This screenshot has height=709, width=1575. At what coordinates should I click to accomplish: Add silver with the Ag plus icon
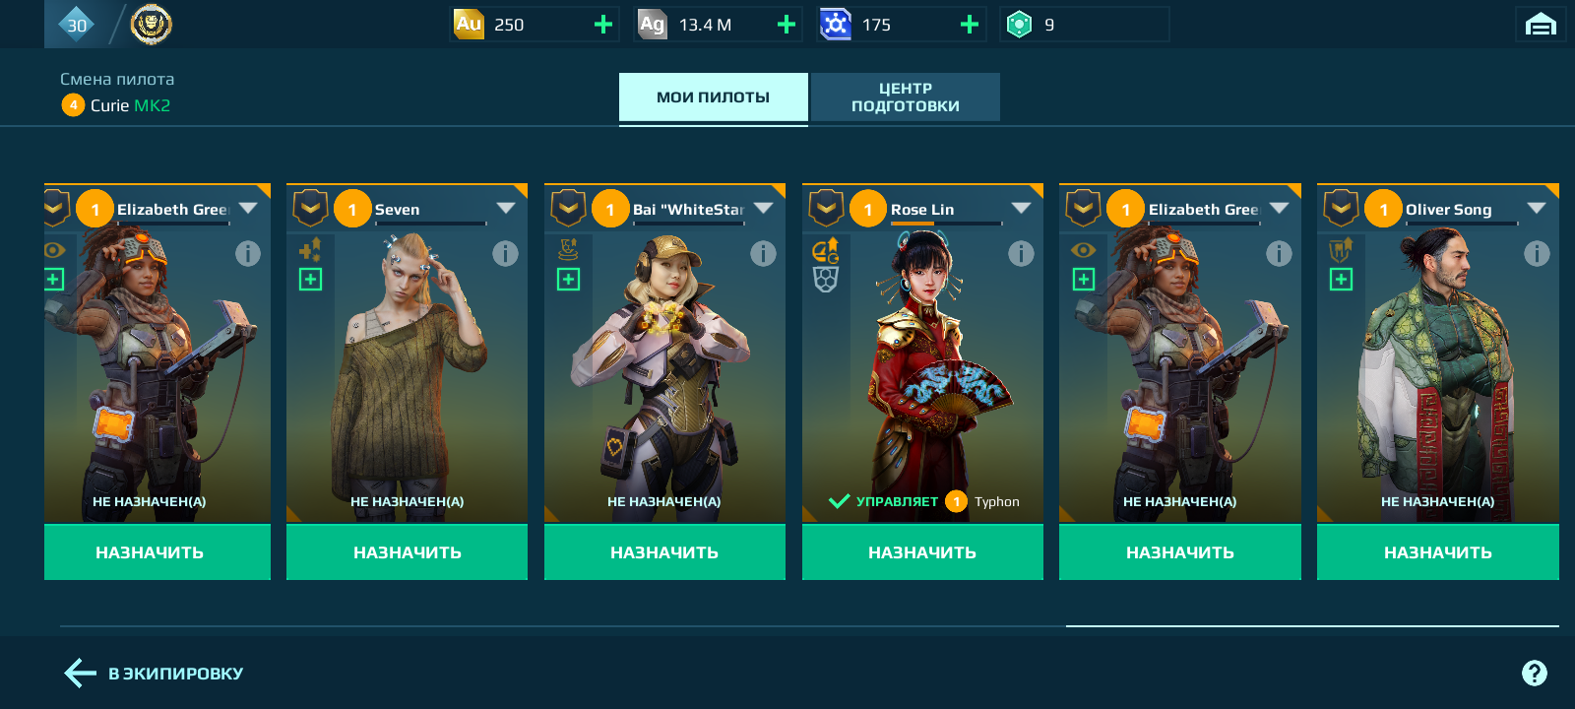click(786, 25)
